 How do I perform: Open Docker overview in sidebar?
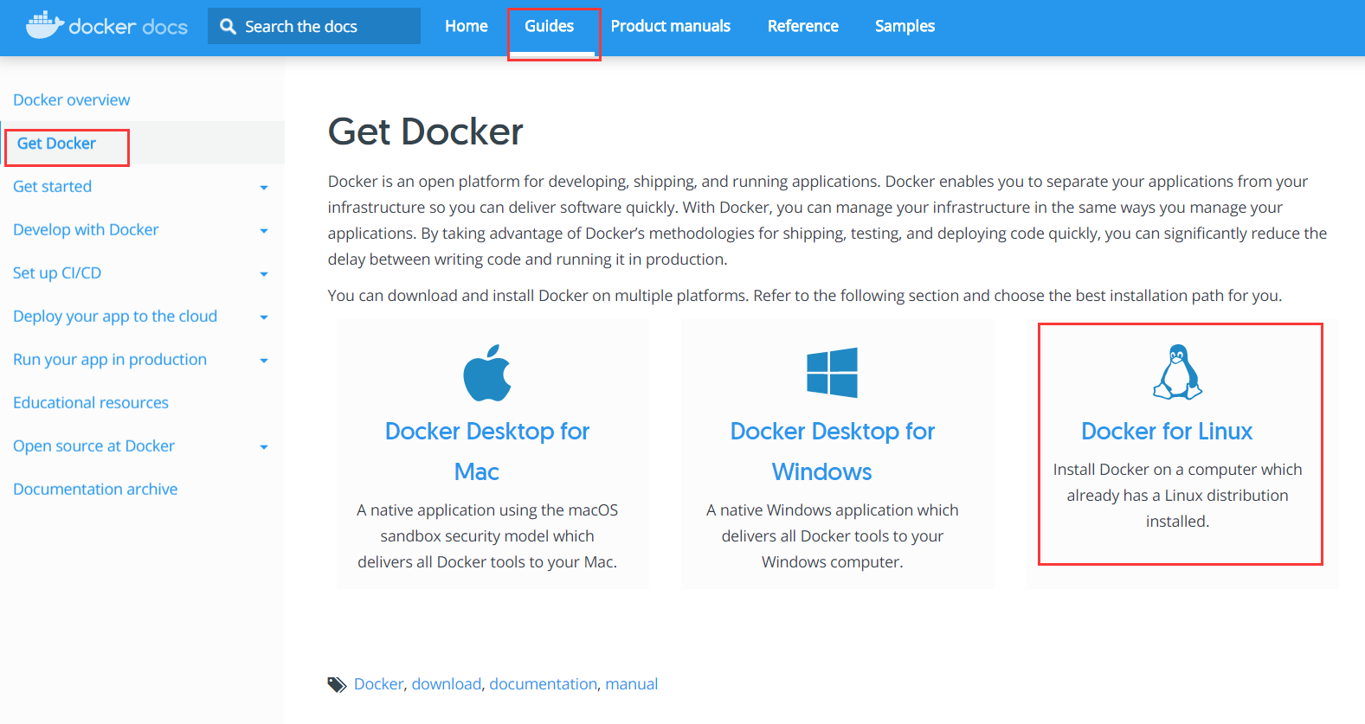pyautogui.click(x=72, y=100)
